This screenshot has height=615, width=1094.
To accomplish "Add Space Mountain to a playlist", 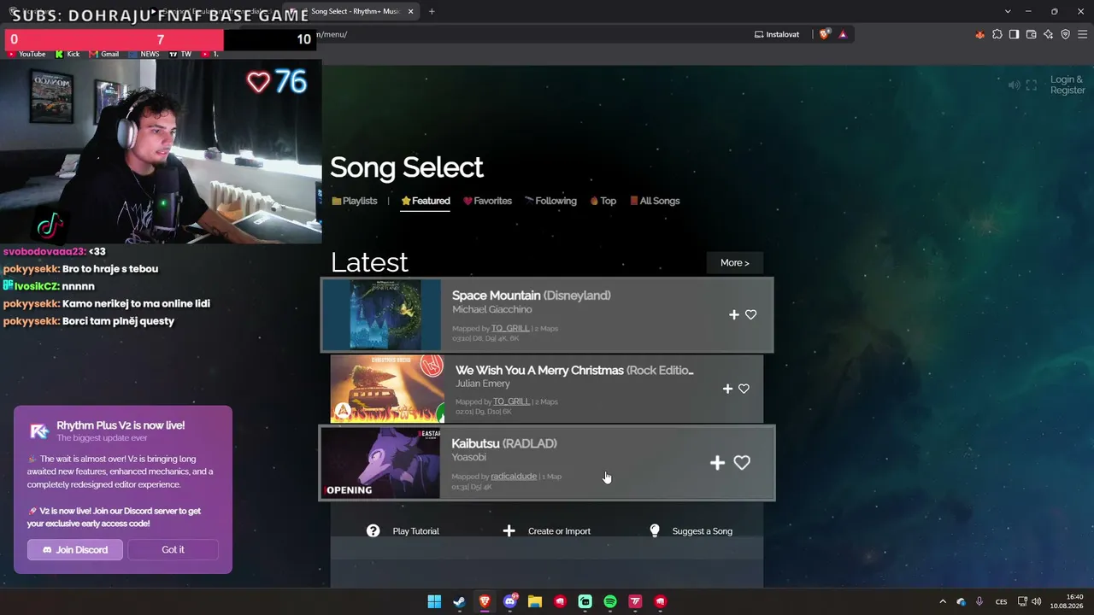I will pyautogui.click(x=733, y=314).
